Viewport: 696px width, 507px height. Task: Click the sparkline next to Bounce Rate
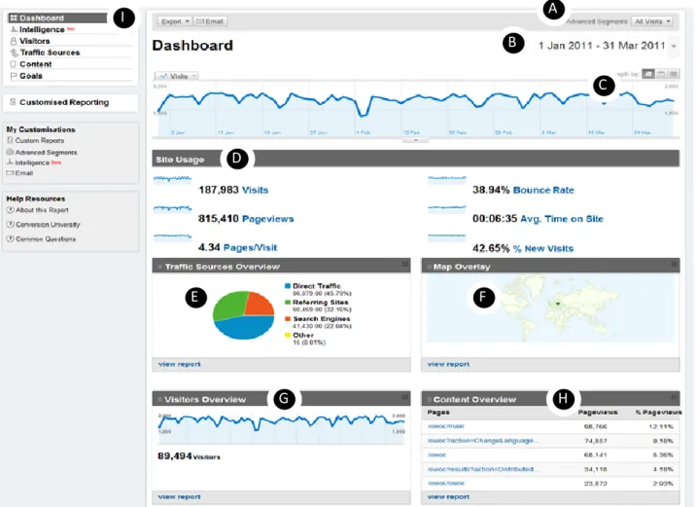[446, 178]
